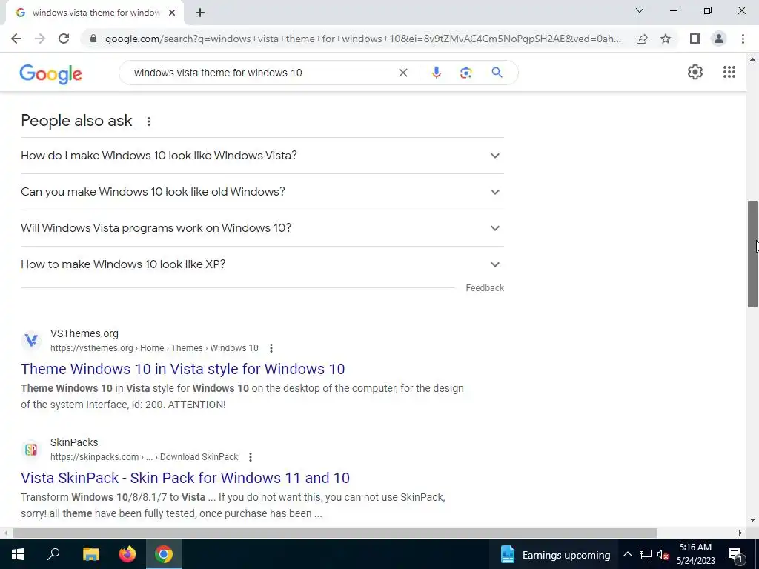
Task: Click the SkinPacks site favicon
Action: pyautogui.click(x=31, y=450)
